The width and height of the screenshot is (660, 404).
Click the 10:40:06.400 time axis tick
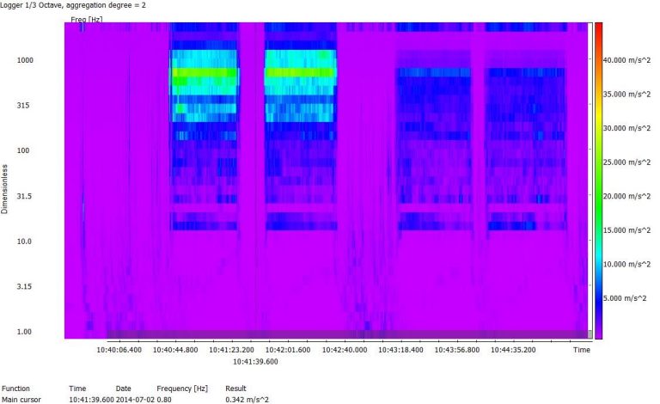(x=119, y=351)
